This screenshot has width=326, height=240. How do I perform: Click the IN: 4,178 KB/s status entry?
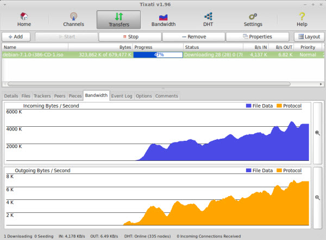click(72, 236)
